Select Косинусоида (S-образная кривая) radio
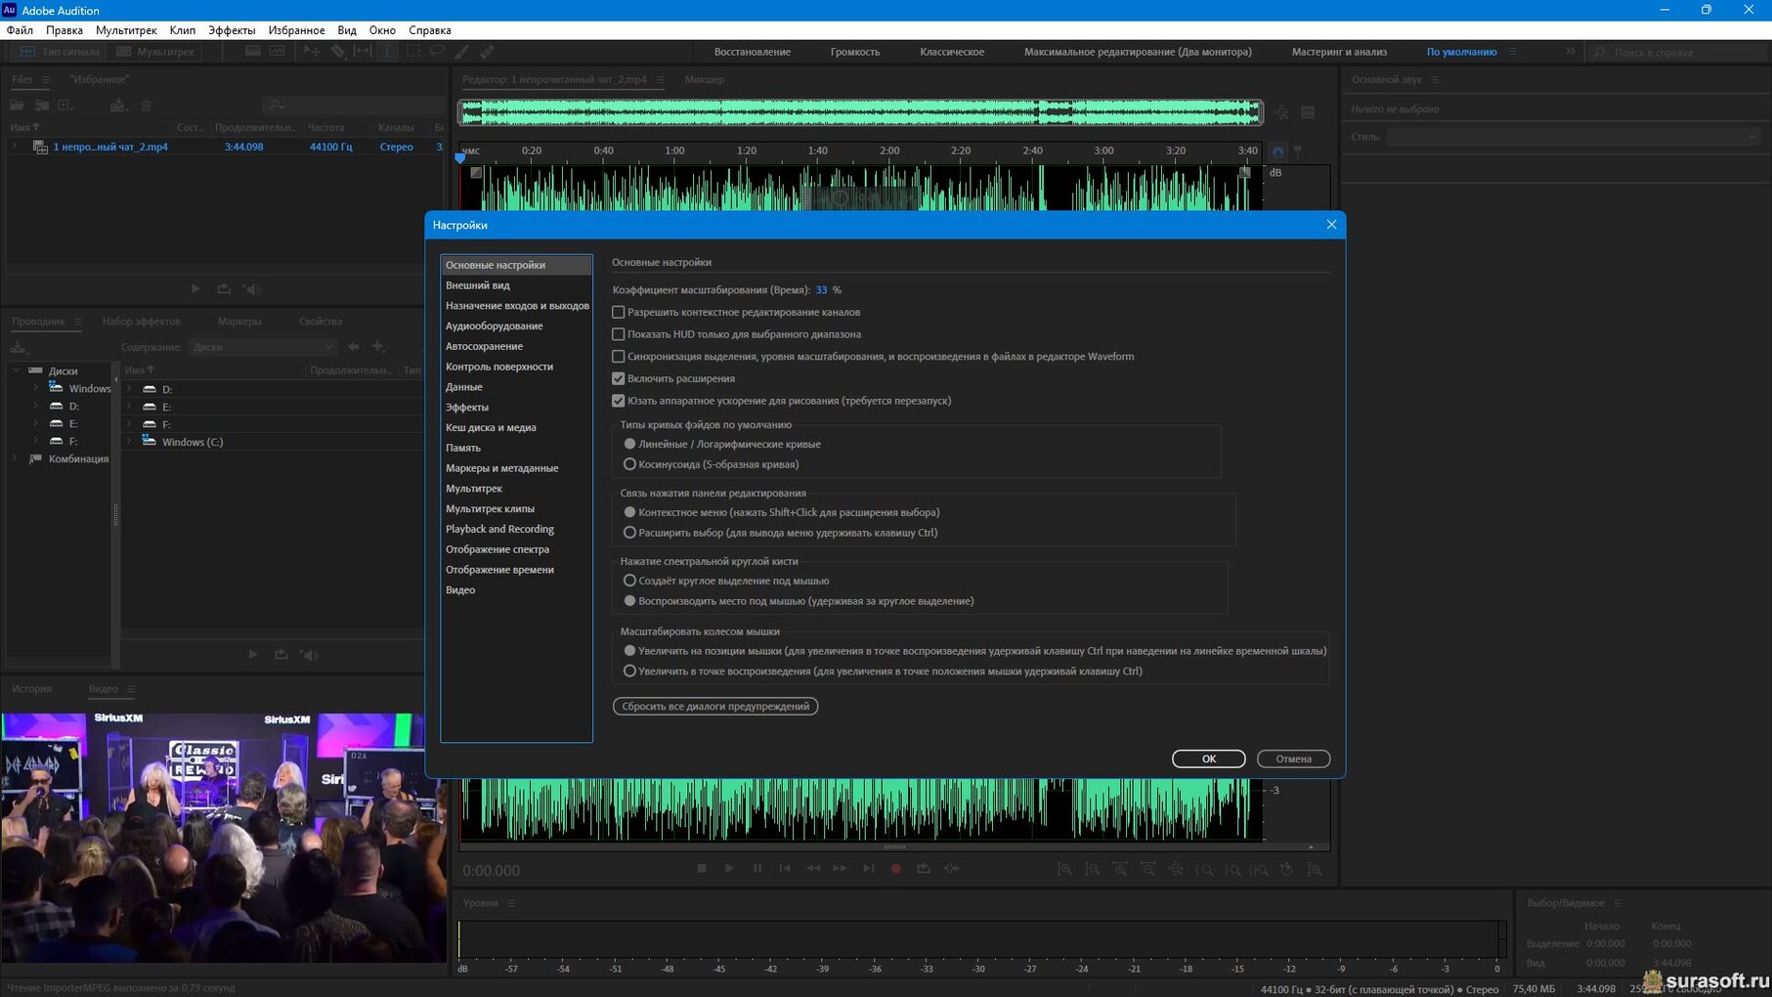The height and width of the screenshot is (997, 1772). click(x=629, y=464)
